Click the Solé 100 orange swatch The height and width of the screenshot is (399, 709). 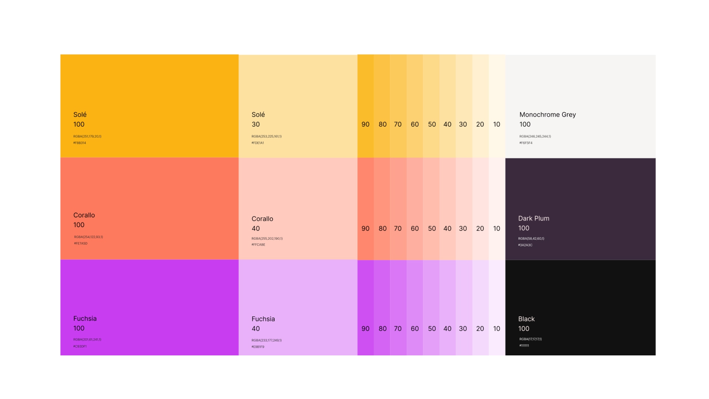coord(149,106)
